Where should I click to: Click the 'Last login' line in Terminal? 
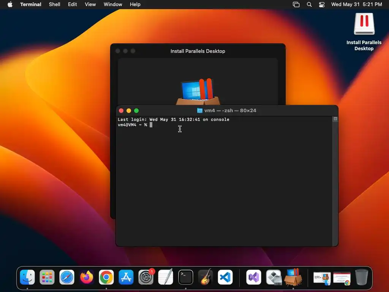(x=173, y=119)
